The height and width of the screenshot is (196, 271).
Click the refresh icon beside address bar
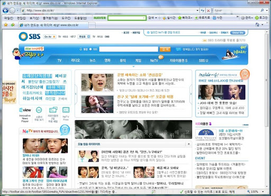203,11
